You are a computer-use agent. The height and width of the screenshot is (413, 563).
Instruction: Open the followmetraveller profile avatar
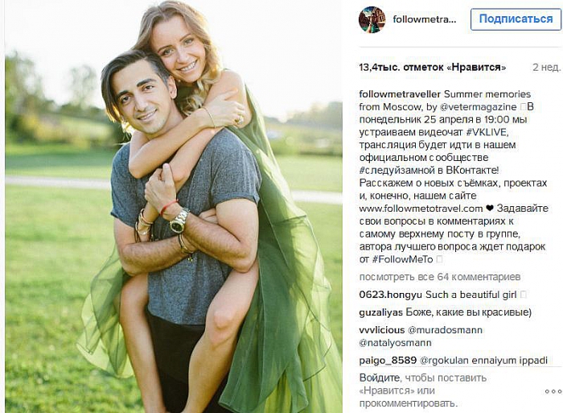pyautogui.click(x=372, y=19)
